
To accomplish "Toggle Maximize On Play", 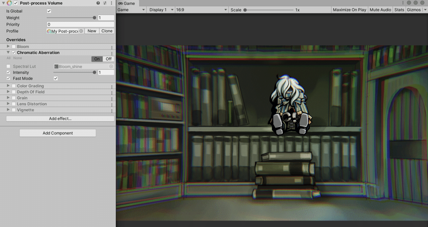I will (349, 10).
